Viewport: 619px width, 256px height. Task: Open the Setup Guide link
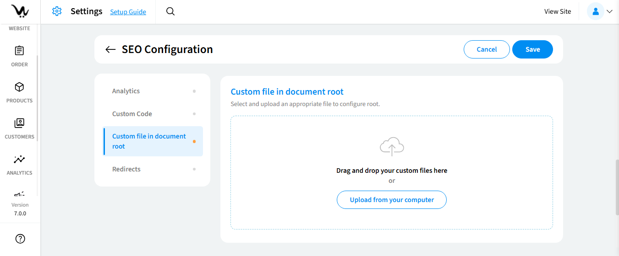click(x=128, y=12)
